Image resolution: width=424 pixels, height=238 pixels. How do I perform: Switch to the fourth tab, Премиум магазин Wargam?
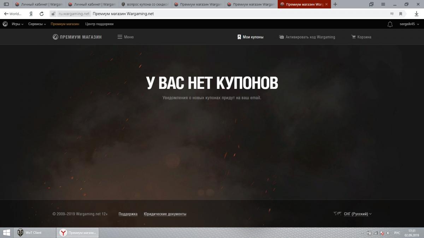click(x=198, y=4)
